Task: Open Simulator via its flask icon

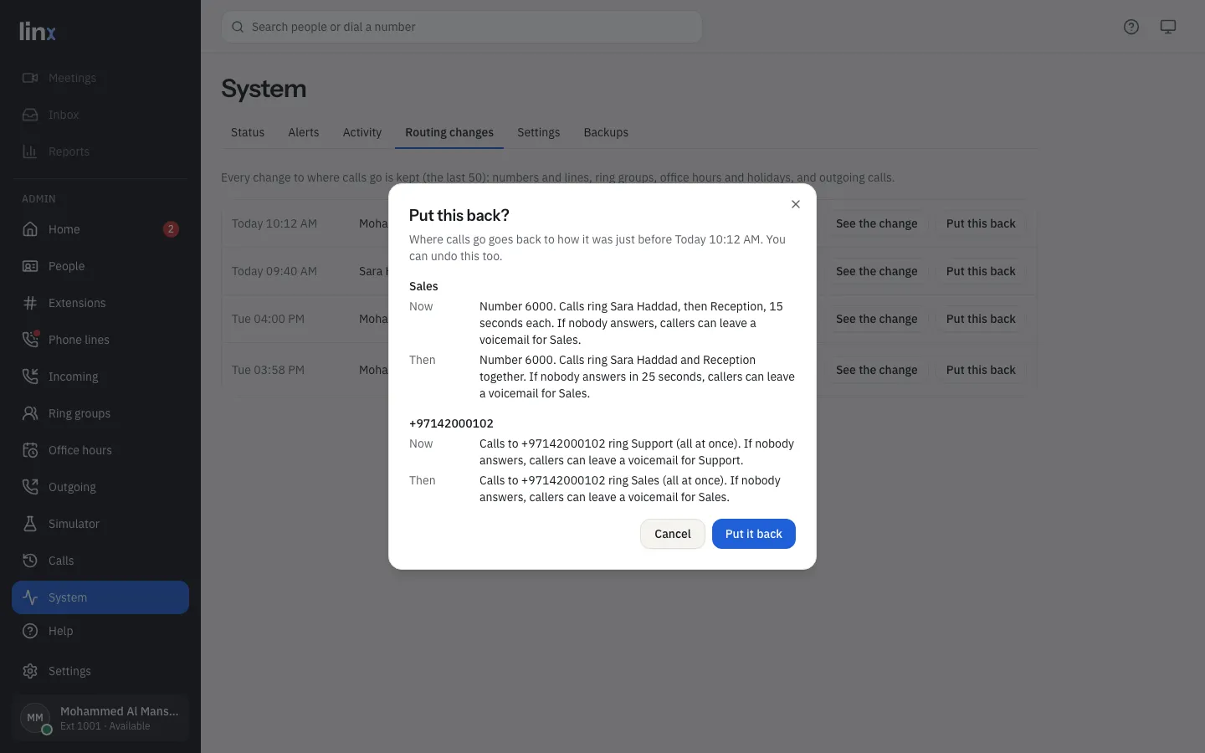Action: (30, 524)
